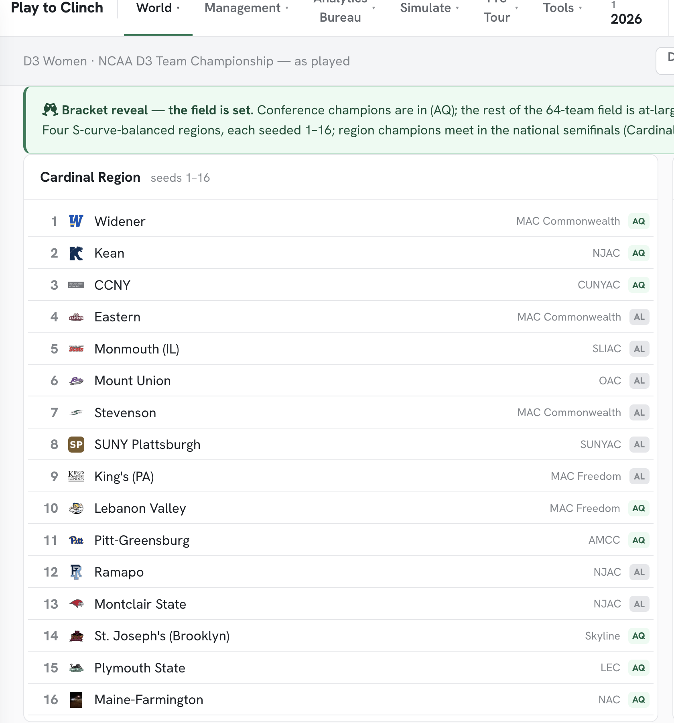Viewport: 674px width, 723px height.
Task: Click the CCNY team logo
Action: [76, 285]
